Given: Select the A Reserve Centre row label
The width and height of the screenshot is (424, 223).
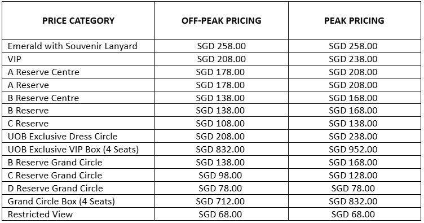Looking at the screenshot, I should [43, 72].
